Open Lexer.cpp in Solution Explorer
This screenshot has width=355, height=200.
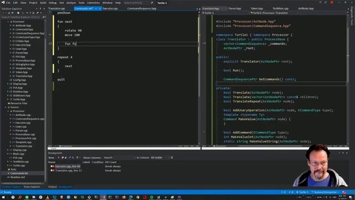(21, 127)
